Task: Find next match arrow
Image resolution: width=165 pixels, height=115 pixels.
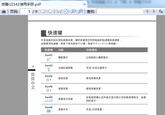Action: pyautogui.click(x=154, y=11)
